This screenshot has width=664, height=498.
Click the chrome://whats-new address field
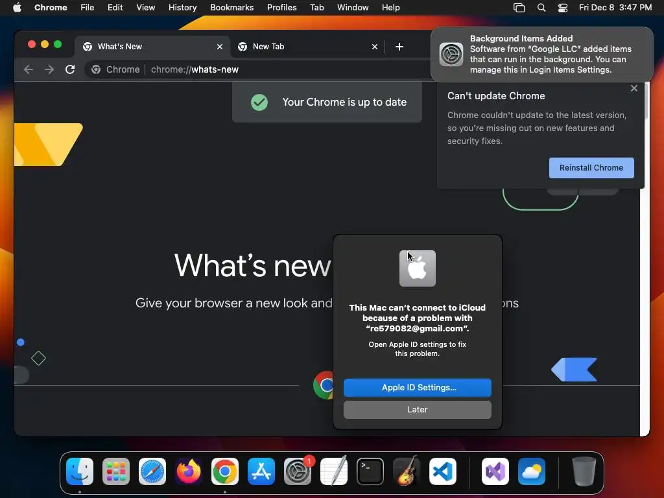(258, 69)
